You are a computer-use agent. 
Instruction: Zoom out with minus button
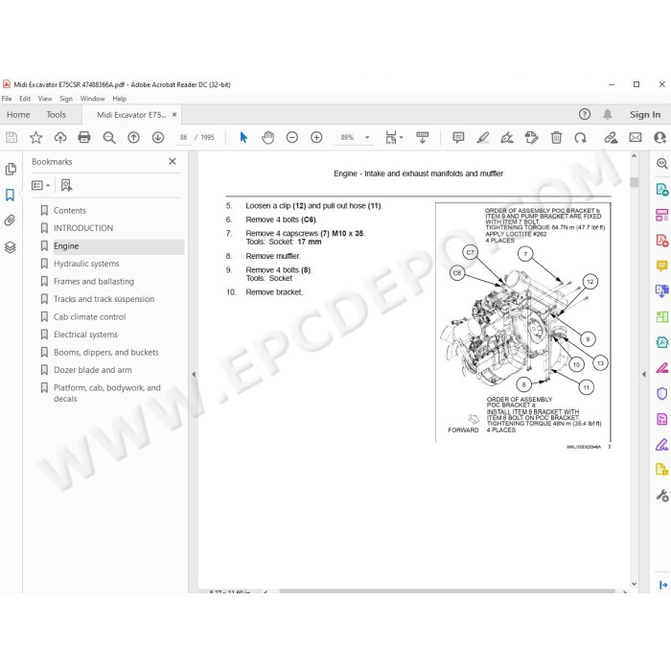pyautogui.click(x=291, y=137)
